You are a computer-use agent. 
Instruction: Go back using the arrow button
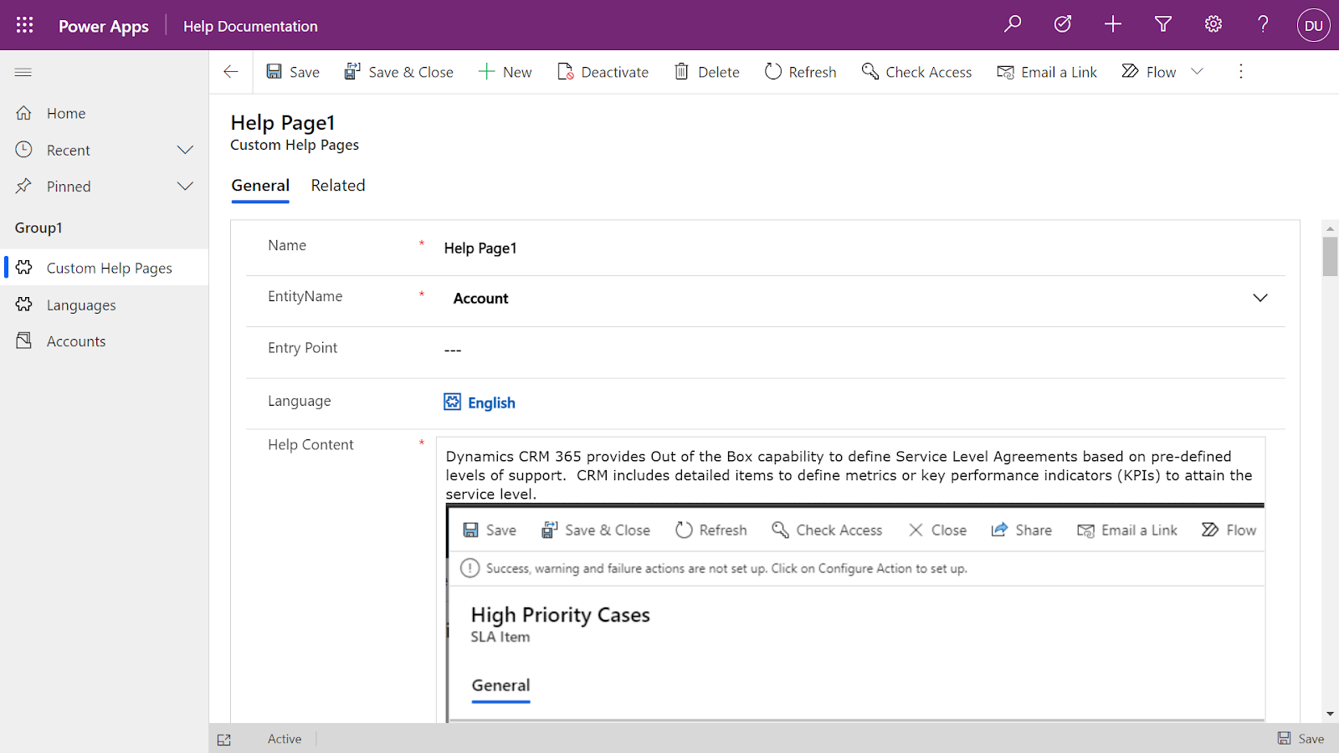click(231, 72)
